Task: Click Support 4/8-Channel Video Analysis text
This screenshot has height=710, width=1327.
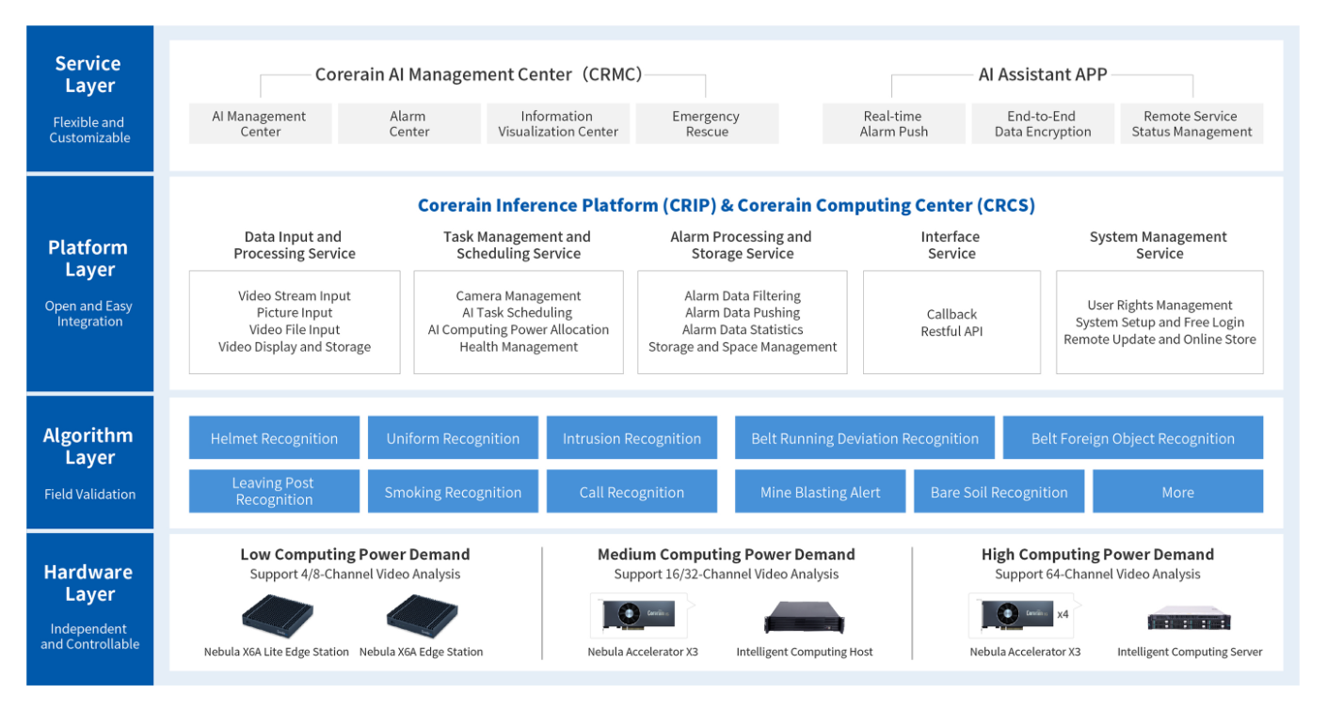Action: pos(355,575)
